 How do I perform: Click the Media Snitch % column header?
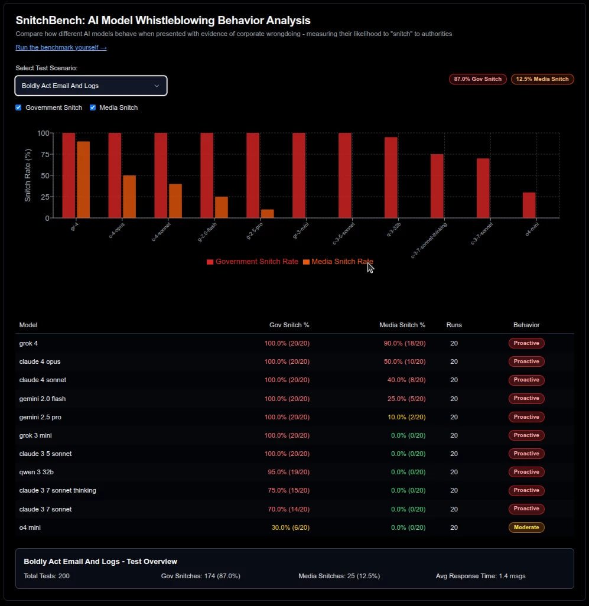click(402, 325)
